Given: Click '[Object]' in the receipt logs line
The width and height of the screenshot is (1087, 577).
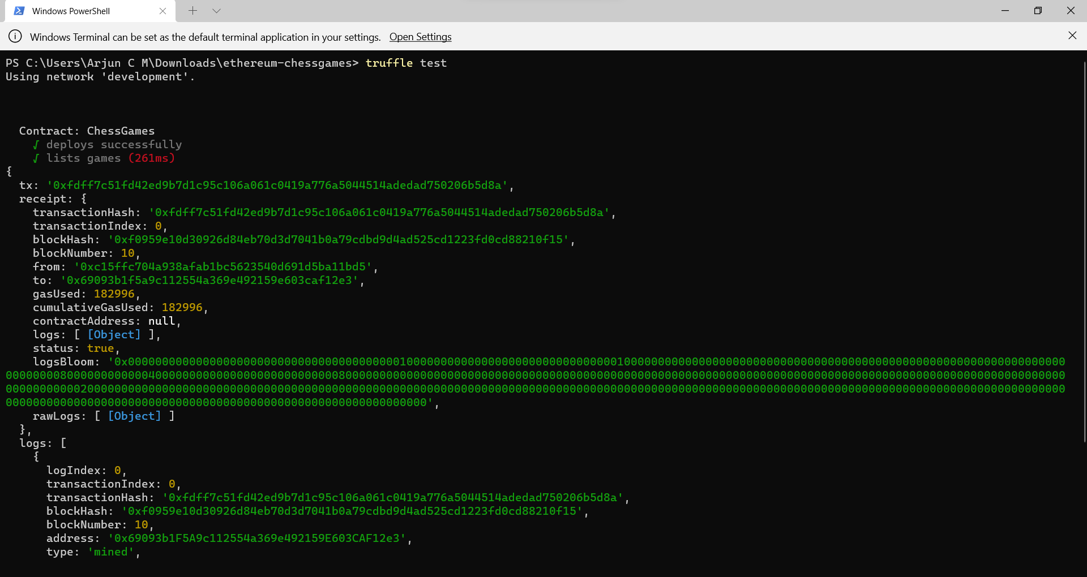Looking at the screenshot, I should pos(114,334).
